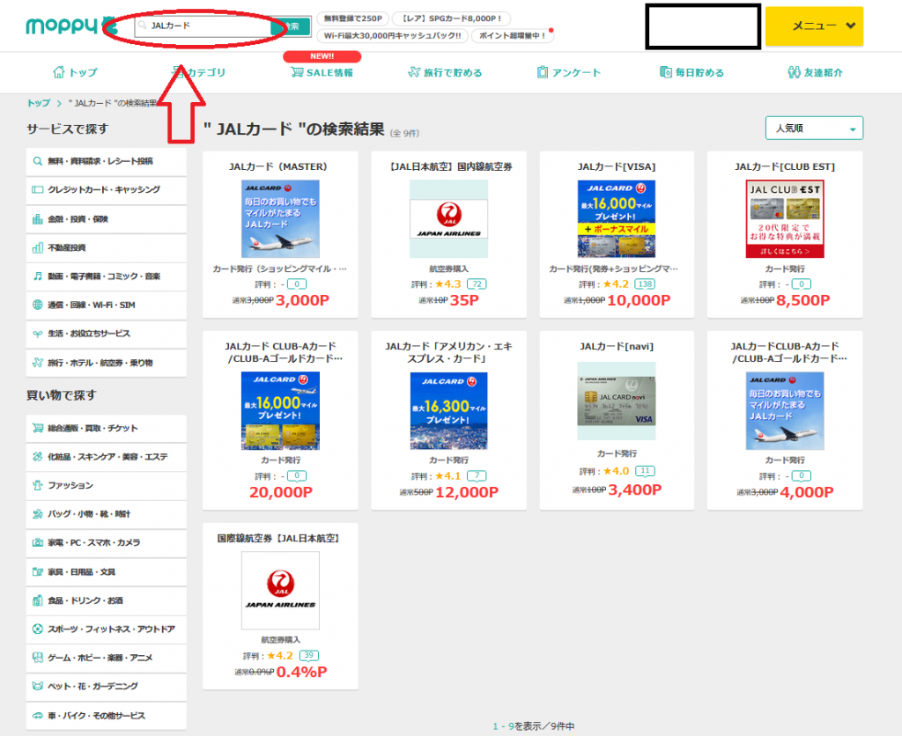This screenshot has width=902, height=736.
Task: Click the card icon for クレジットカード・キャッシング
Action: [37, 190]
